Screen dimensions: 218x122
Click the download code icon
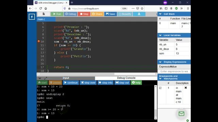[x=139, y=14]
